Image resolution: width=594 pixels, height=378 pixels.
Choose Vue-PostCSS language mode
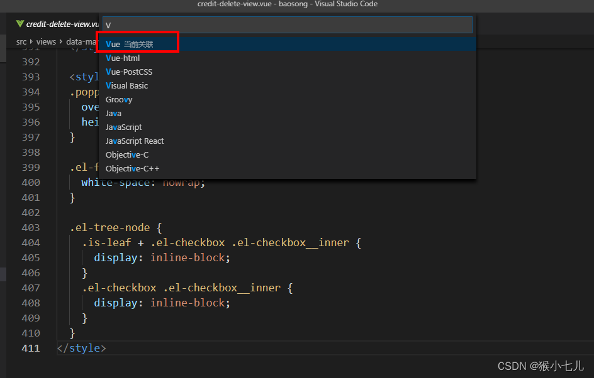coord(287,72)
